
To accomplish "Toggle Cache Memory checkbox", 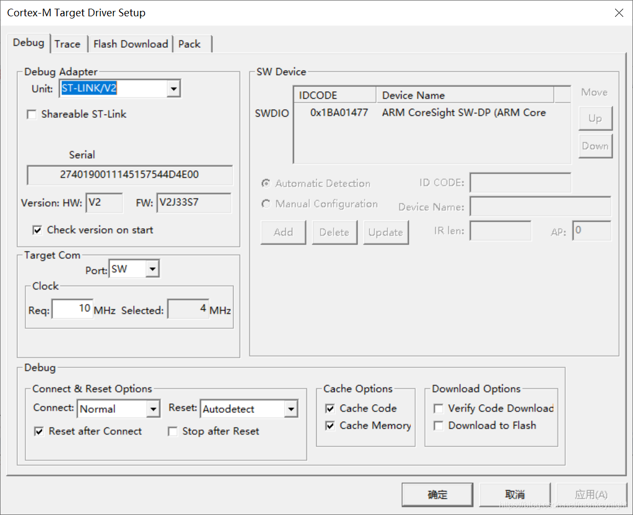I will pos(330,426).
